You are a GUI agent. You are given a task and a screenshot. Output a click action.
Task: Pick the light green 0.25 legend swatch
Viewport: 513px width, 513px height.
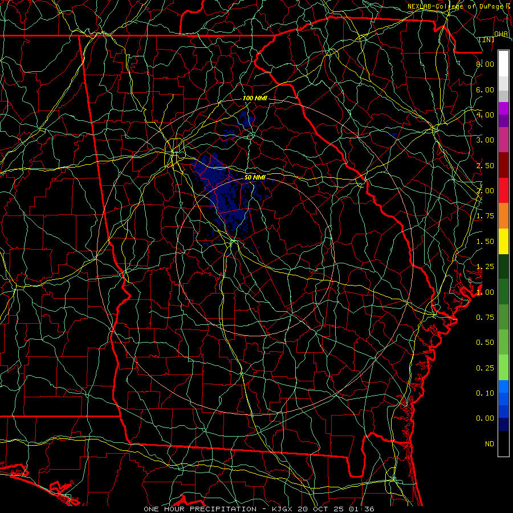click(503, 368)
